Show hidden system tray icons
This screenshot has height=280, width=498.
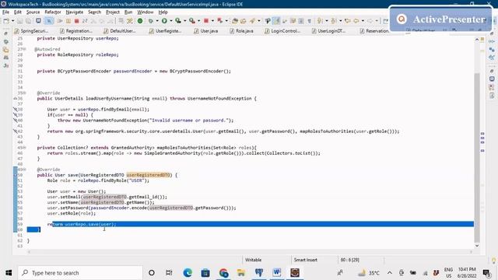pyautogui.click(x=390, y=273)
